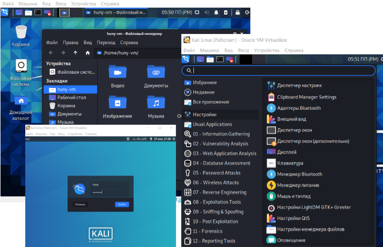Go to the parent folder in the file manager
Viewport: 383px width, 247px height.
[x=76, y=52]
